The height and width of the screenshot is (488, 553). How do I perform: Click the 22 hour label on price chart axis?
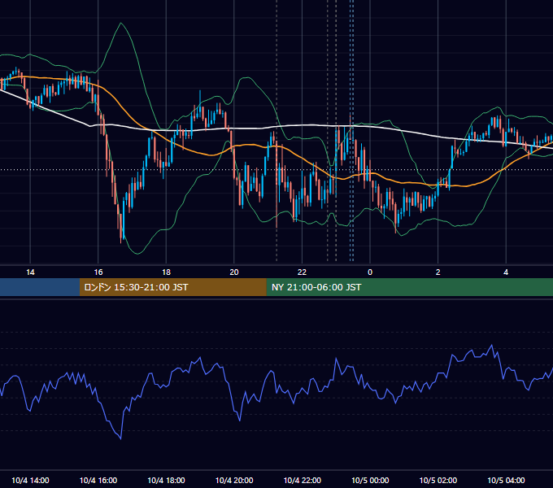click(303, 272)
